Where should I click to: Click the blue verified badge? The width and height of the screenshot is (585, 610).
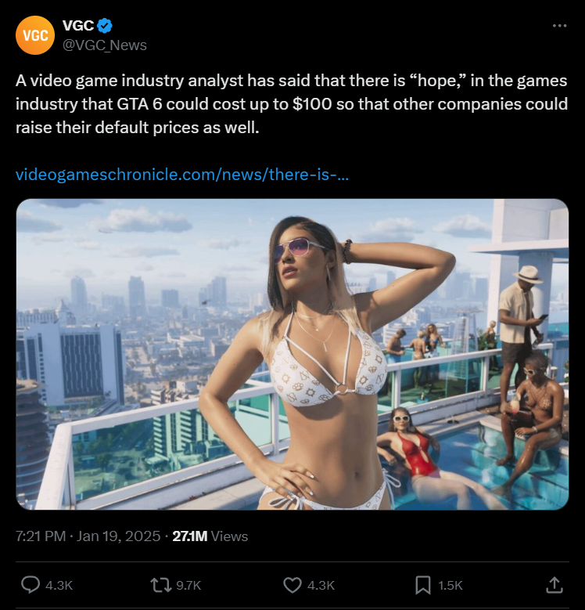click(x=105, y=26)
